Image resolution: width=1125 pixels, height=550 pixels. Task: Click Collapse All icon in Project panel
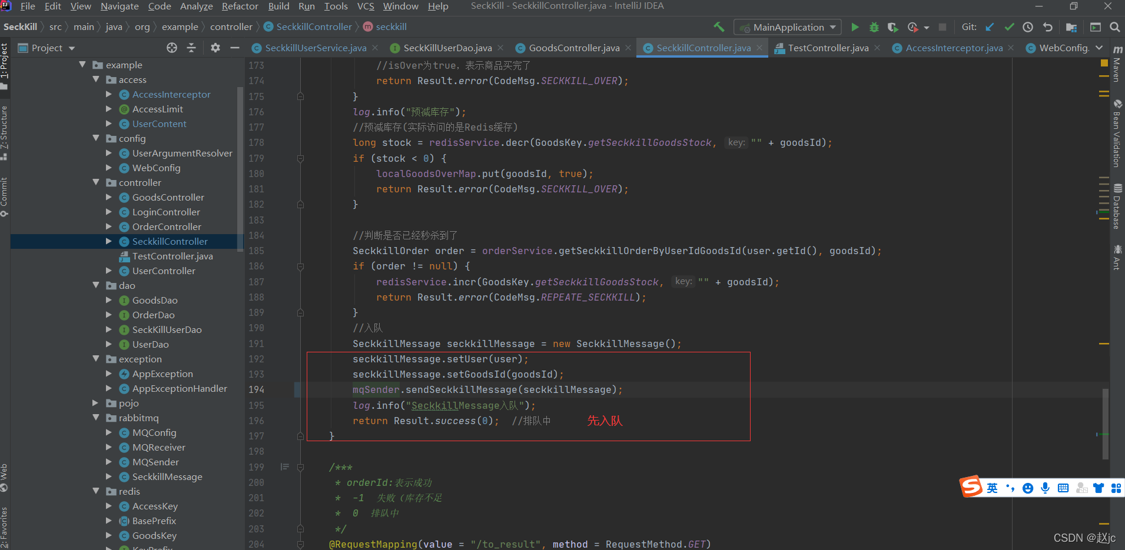pos(191,48)
